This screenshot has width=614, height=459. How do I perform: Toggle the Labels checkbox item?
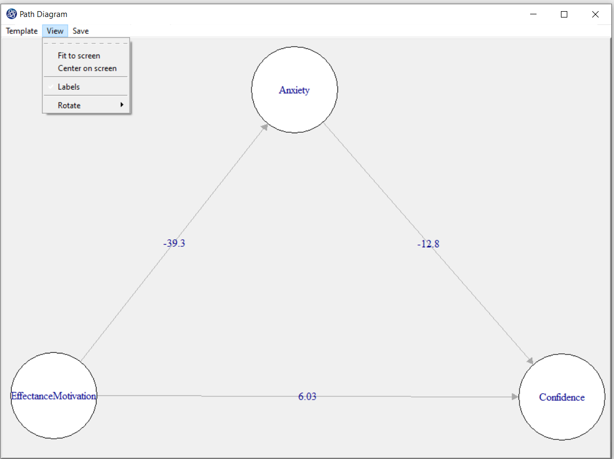coord(69,87)
